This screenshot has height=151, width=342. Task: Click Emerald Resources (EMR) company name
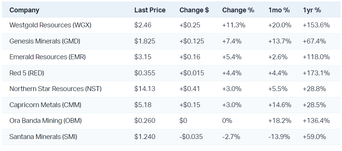tap(47, 57)
